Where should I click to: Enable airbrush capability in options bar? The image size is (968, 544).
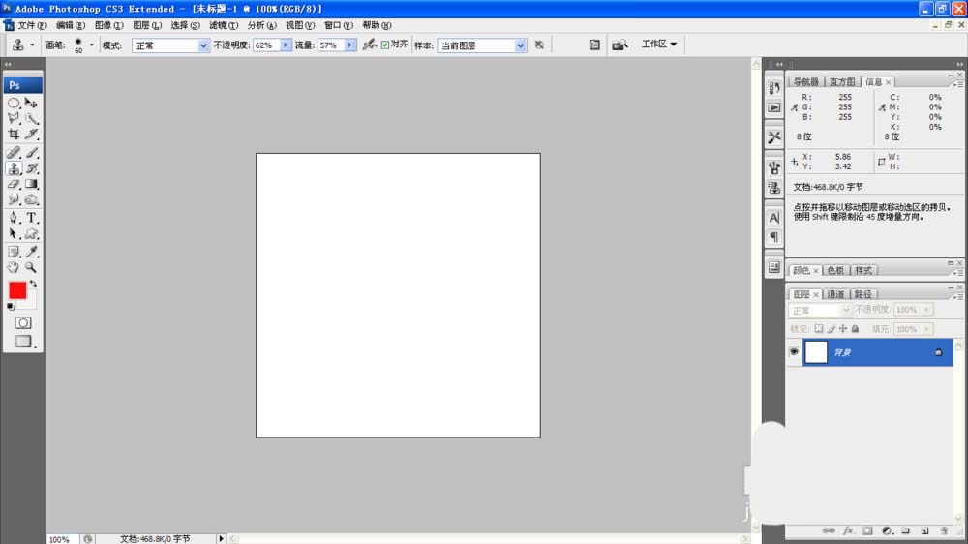point(369,45)
